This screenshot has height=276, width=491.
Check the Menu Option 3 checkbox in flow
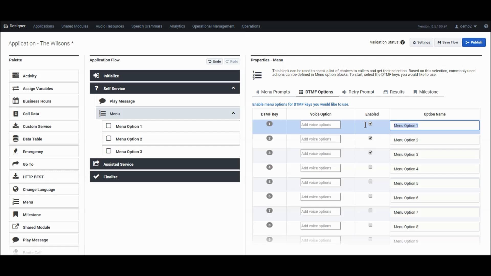coord(108,151)
